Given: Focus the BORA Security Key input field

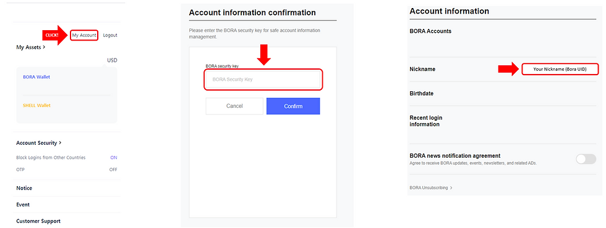Looking at the screenshot, I should [263, 79].
